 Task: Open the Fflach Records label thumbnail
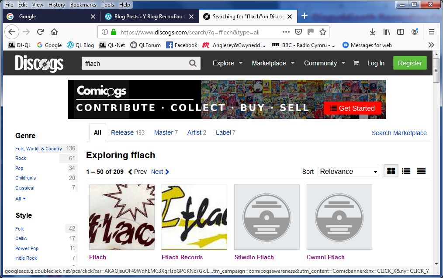(x=194, y=217)
